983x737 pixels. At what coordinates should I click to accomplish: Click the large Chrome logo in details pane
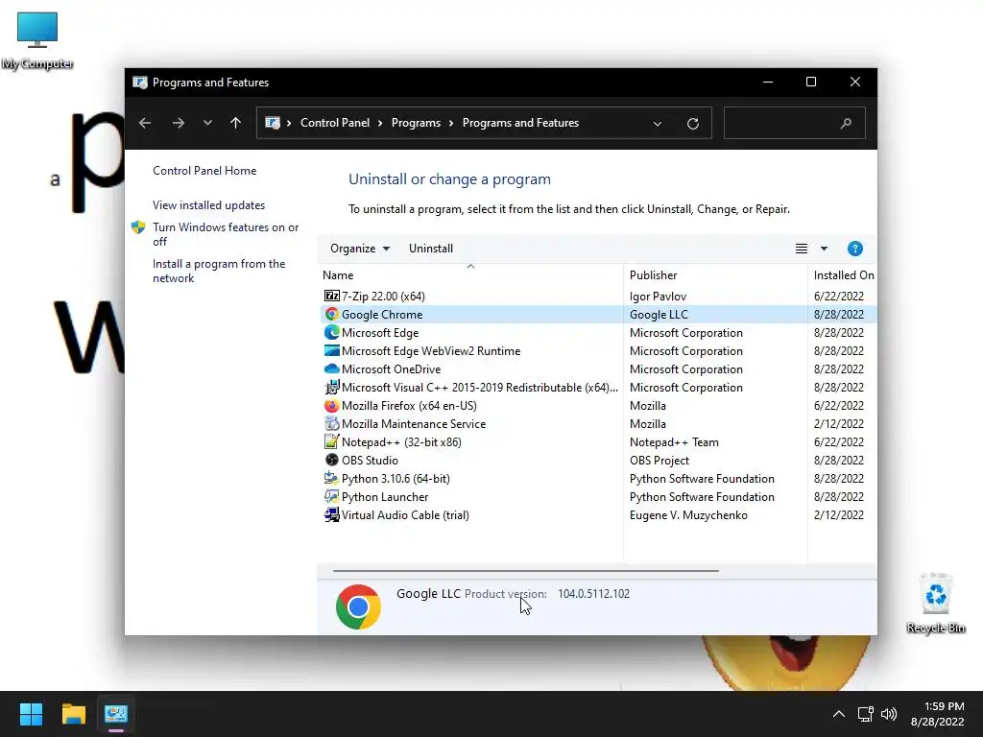click(x=358, y=606)
